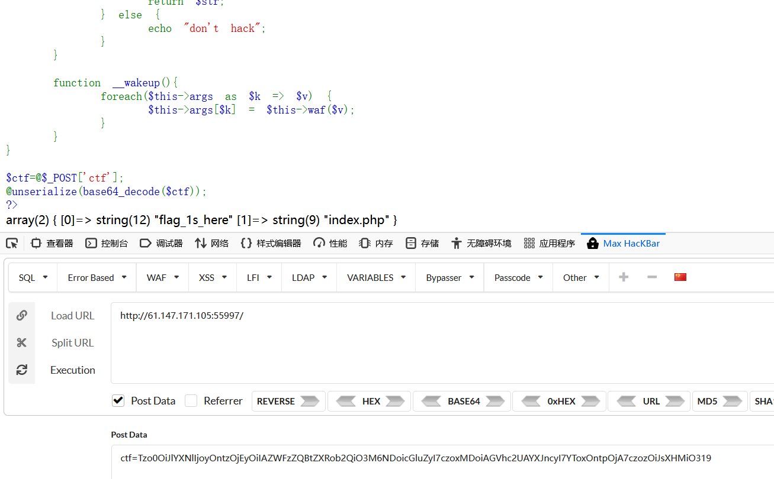
Task: Open the WAF dropdown
Action: click(x=163, y=277)
